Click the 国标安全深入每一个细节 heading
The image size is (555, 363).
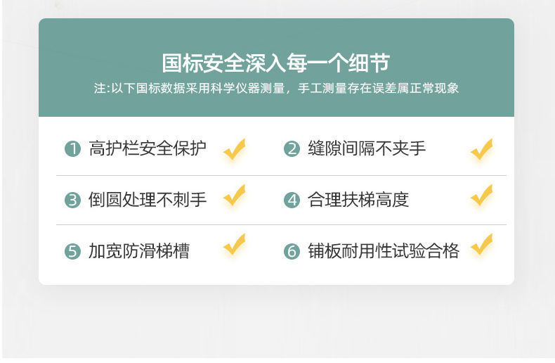276,63
